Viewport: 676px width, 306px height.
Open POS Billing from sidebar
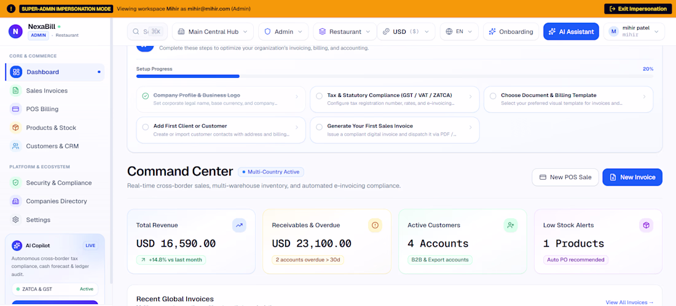pyautogui.click(x=55, y=109)
